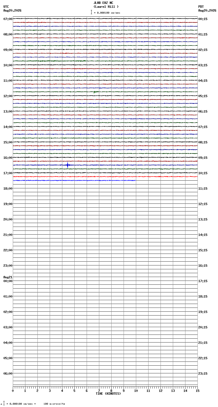Click the '01:15' PDT time label

click(x=203, y=34)
